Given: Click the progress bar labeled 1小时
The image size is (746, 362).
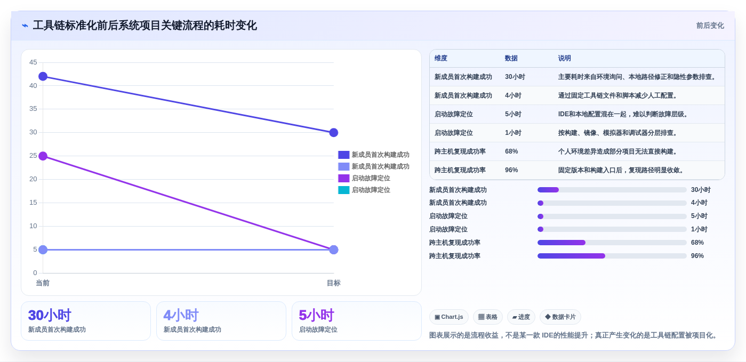Looking at the screenshot, I should (612, 229).
